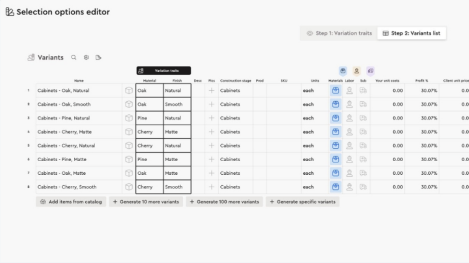The width and height of the screenshot is (469, 263).
Task: Click the Profit % column header
Action: pos(422,81)
